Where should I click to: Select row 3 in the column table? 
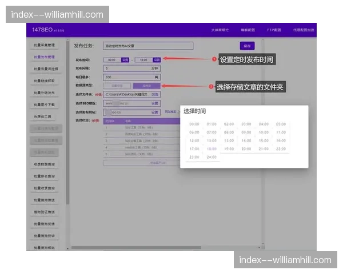[x=142, y=141]
